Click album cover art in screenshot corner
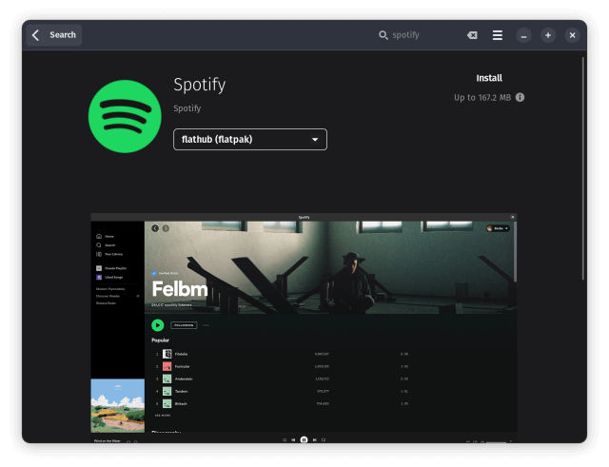609x467 pixels. tap(117, 405)
